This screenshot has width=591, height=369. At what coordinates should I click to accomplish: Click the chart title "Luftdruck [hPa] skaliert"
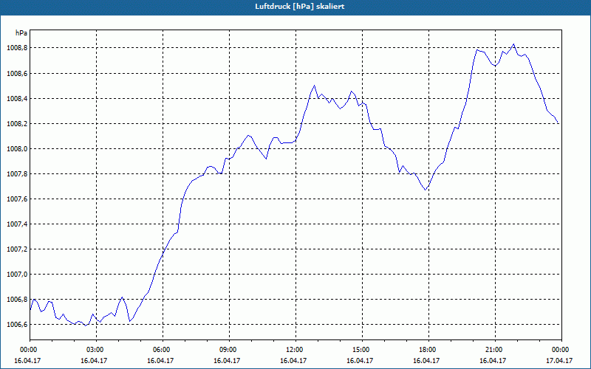[299, 7]
